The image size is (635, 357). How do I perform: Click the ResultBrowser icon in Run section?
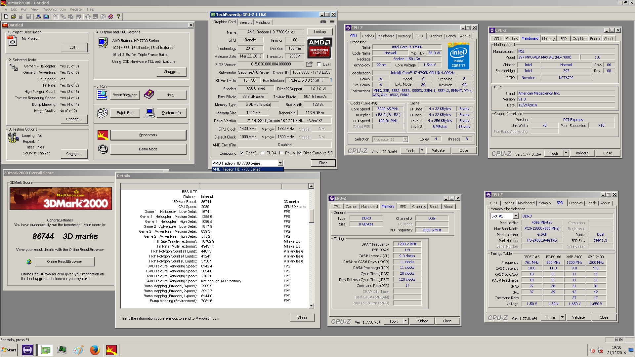pyautogui.click(x=102, y=95)
